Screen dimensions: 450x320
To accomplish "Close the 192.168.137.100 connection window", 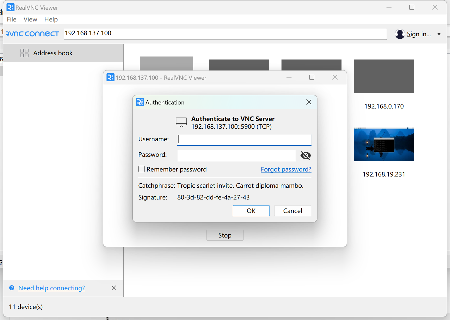I will click(x=335, y=77).
